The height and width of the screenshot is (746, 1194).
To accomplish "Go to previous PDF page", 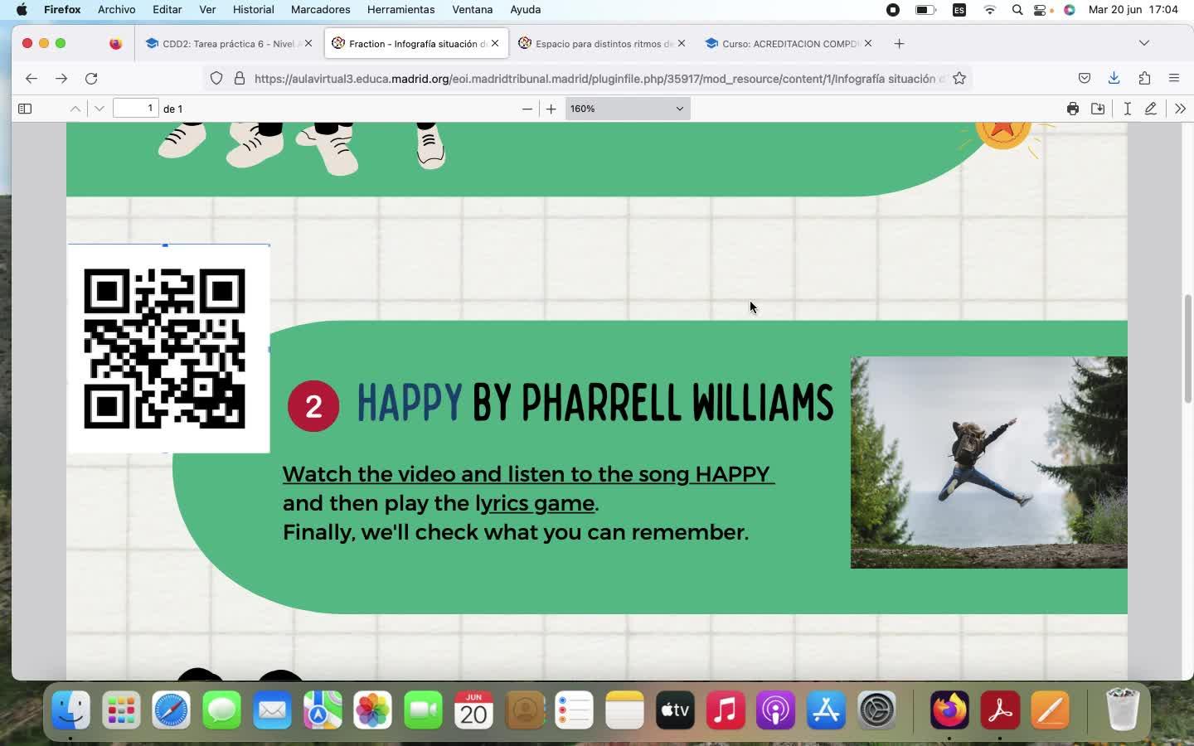I will tap(75, 109).
